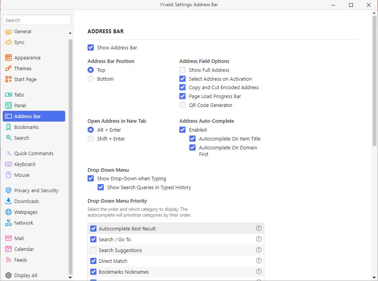Image resolution: width=378 pixels, height=281 pixels.
Task: Maximize the Vivaldi Settings window
Action: coord(351,5)
